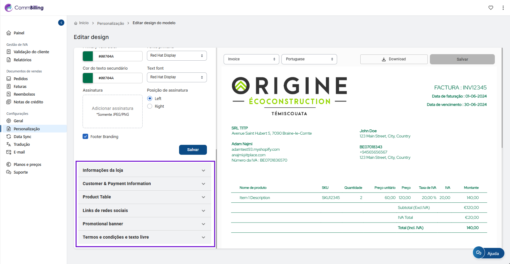Screen dimensions: 510x264
Task: Select Left signature position
Action: coord(150,98)
